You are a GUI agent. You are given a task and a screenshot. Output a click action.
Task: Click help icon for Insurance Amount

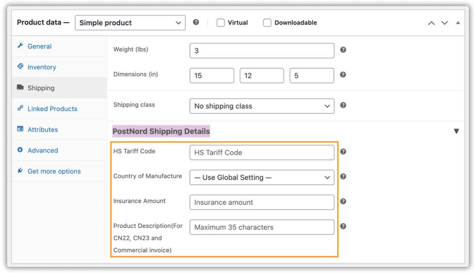[x=343, y=201]
